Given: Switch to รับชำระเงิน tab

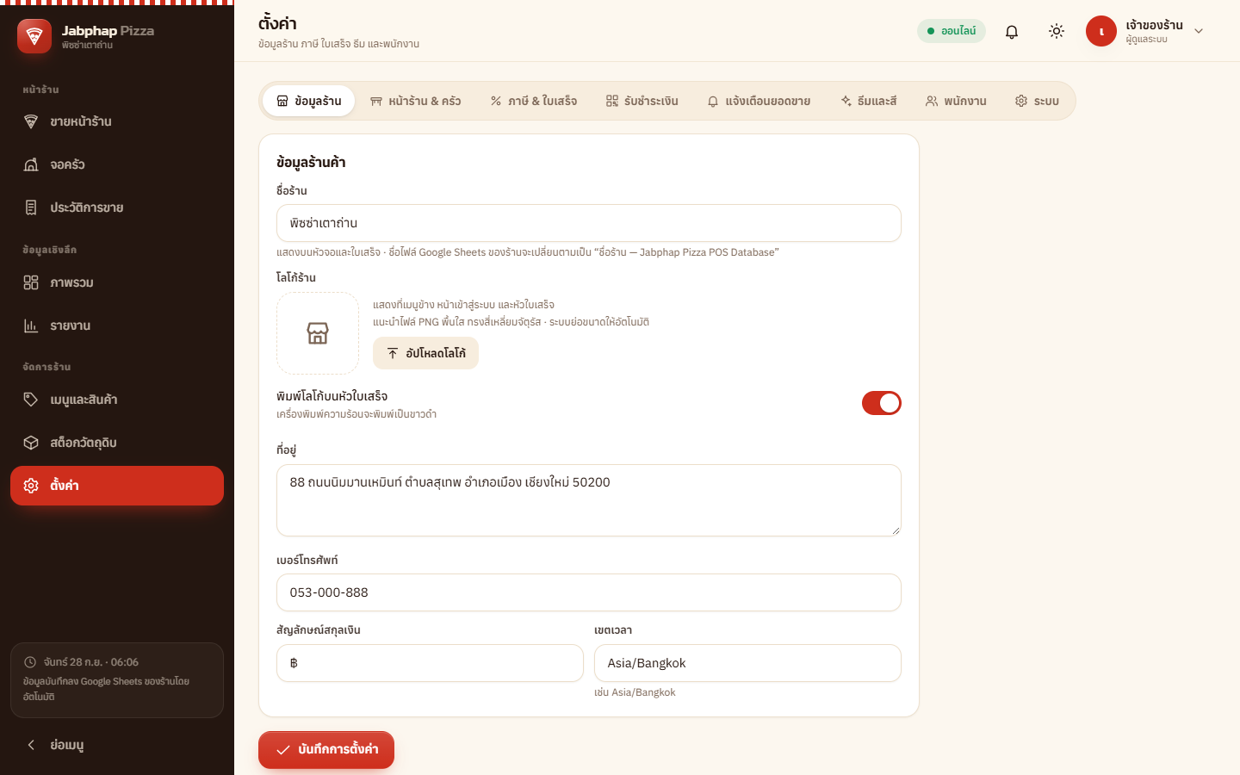Looking at the screenshot, I should 642,101.
